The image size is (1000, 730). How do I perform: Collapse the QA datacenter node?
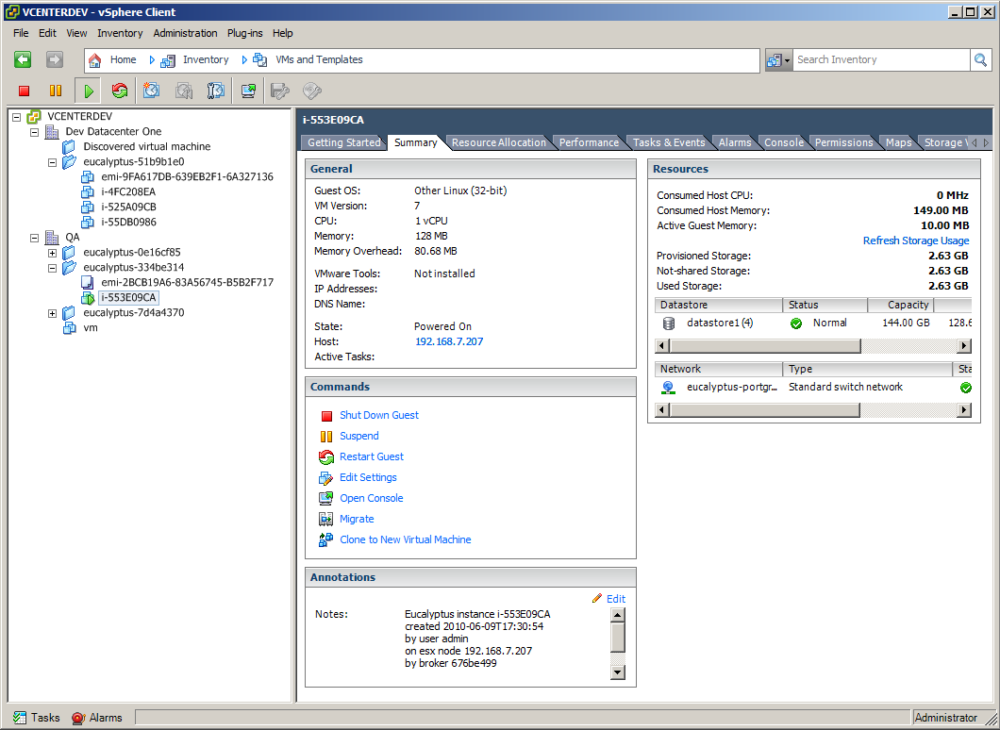point(34,237)
